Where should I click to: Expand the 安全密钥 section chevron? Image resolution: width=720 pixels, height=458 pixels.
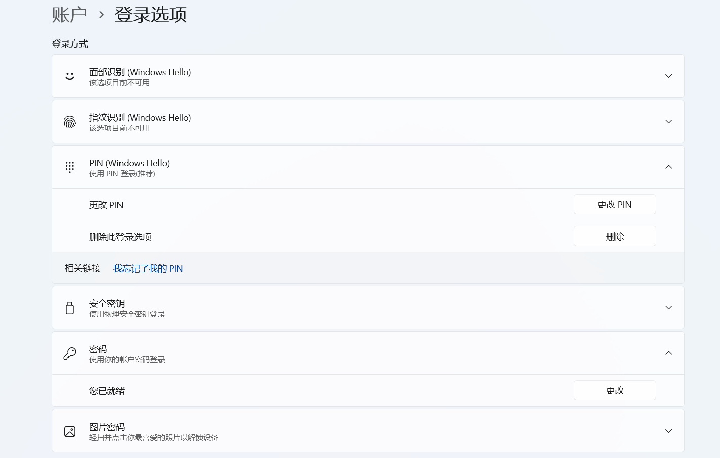668,307
